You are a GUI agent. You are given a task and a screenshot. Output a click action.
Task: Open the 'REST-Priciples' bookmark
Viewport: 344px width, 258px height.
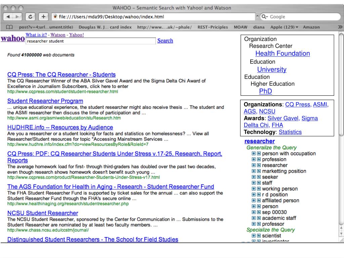click(x=213, y=27)
